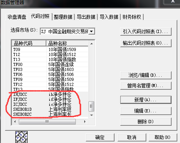Screen dimensions: 180x143
Task: Cancel with the 取消 button
Action: [x=132, y=138]
